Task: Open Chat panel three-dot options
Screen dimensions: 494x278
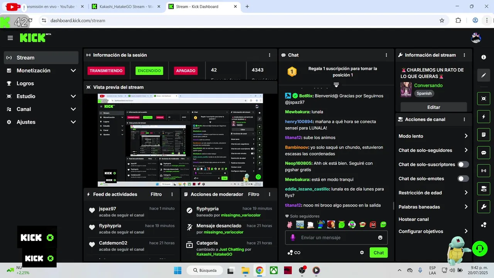Action: click(386, 55)
